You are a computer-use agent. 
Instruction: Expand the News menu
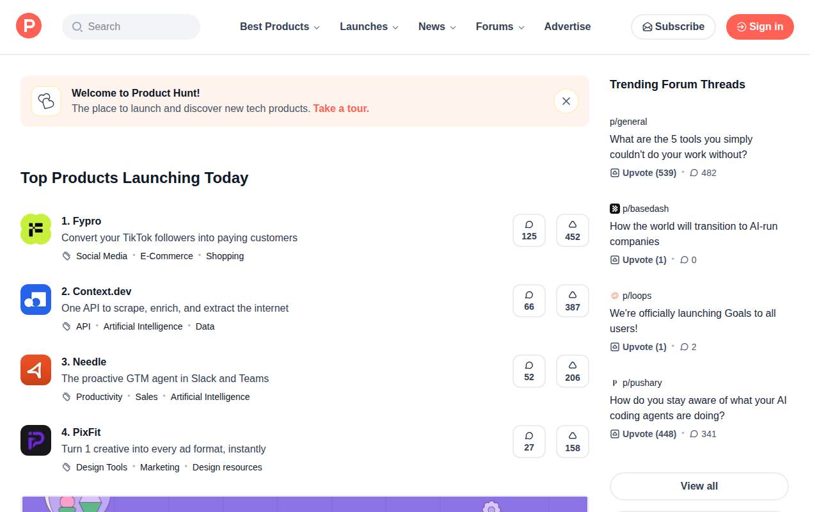(437, 27)
